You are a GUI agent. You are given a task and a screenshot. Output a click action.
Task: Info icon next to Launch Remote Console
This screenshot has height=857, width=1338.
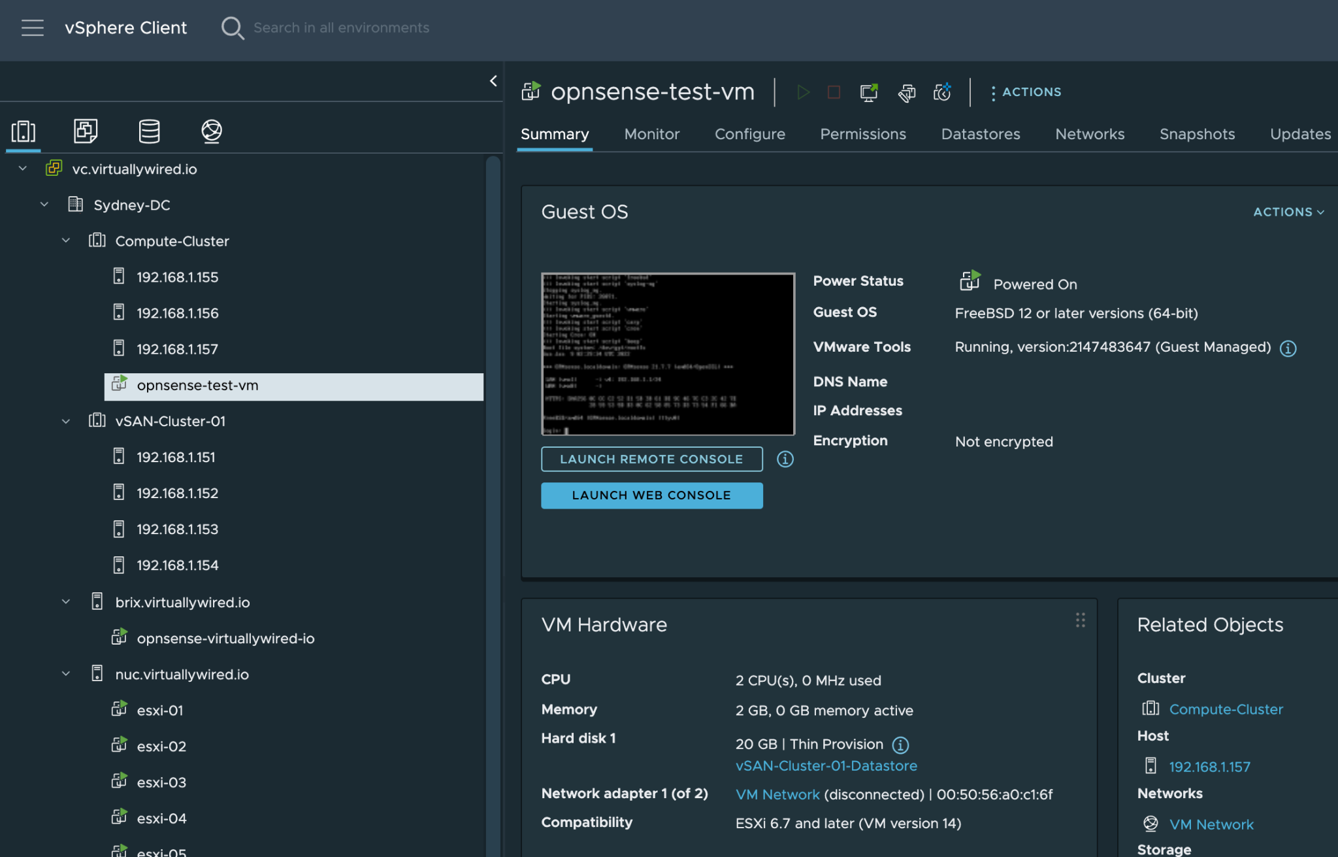[x=785, y=459]
